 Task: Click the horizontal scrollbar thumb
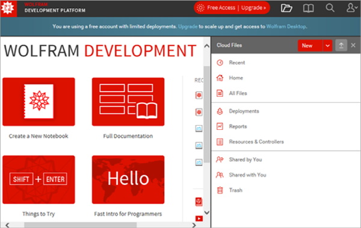[x=81, y=225]
